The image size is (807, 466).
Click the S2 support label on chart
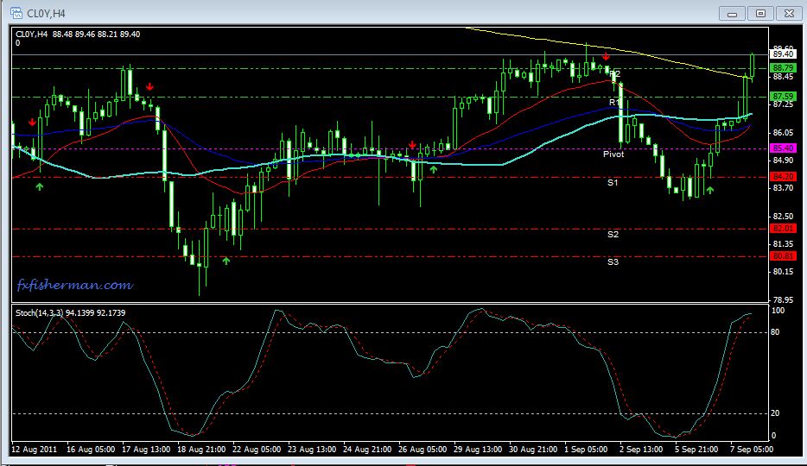point(613,234)
